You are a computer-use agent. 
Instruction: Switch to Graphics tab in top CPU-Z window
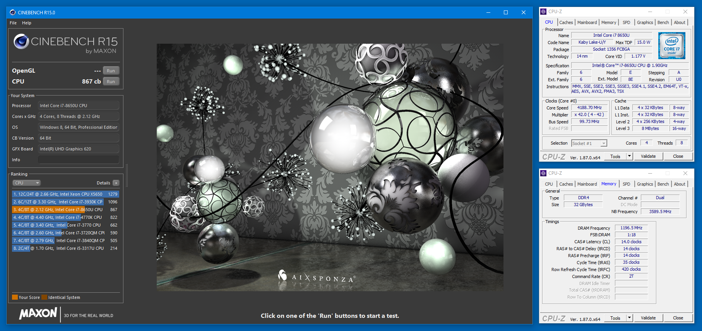tap(645, 22)
